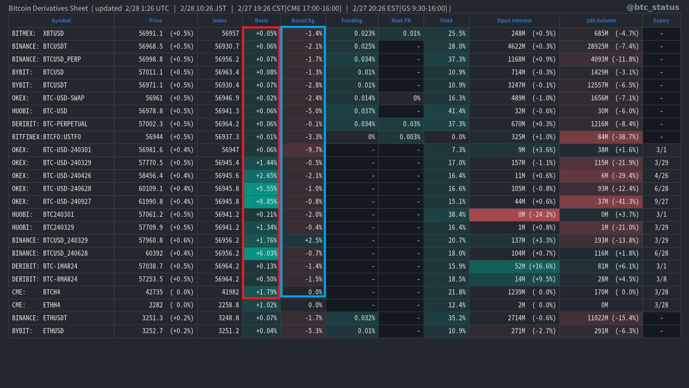Viewport: 689px width, 388px height.
Task: Click the Next FR column header
Action: (x=401, y=21)
